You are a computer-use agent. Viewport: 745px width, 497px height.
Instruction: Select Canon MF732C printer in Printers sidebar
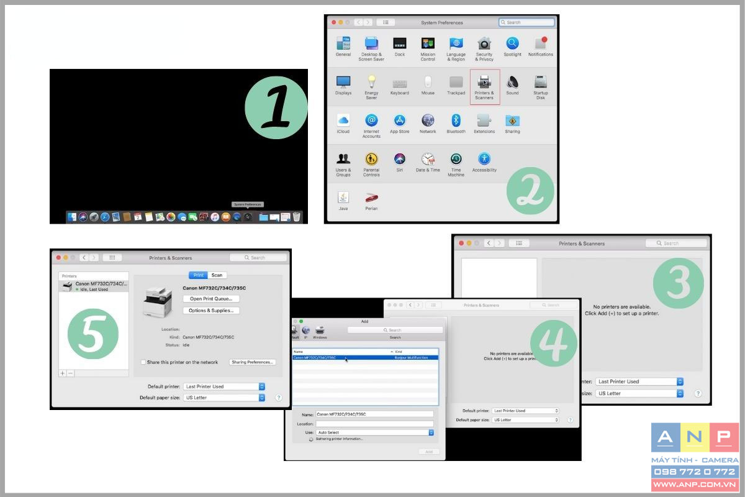pos(94,286)
